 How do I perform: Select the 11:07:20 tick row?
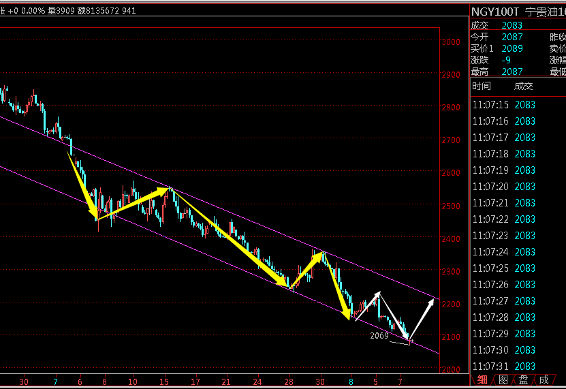pos(504,187)
